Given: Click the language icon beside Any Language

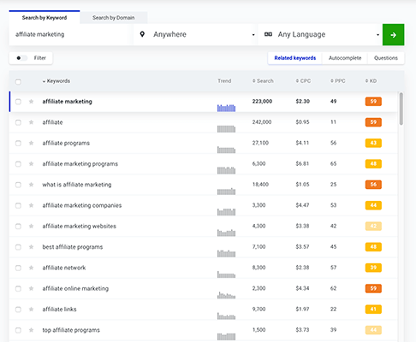Looking at the screenshot, I should pyautogui.click(x=268, y=34).
